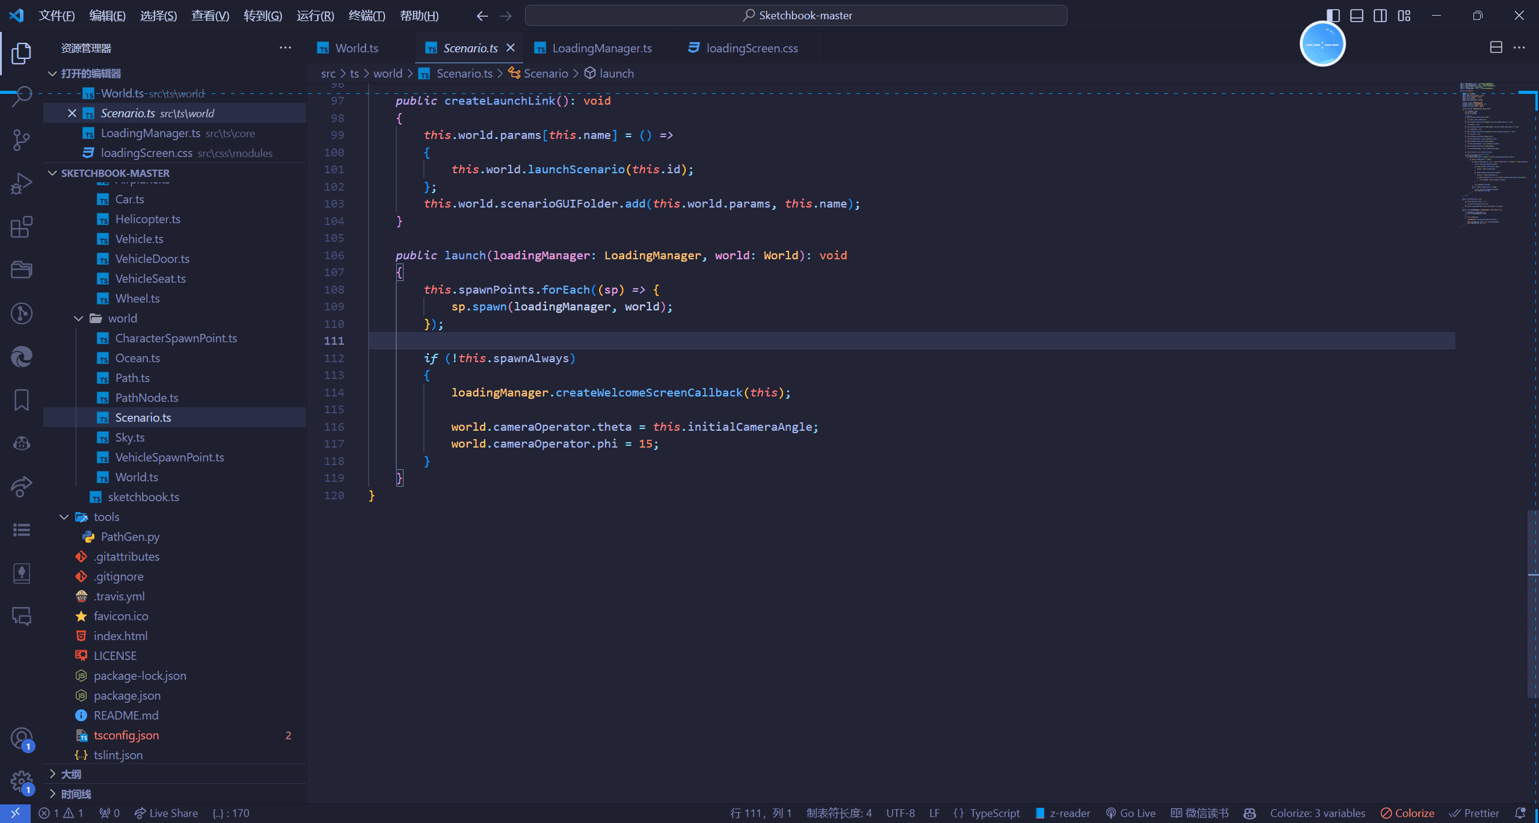Open the Source Control view

[x=22, y=140]
